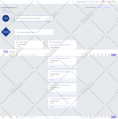Click the Scheduled Actions clock icon
This screenshot has width=118, height=119.
pyautogui.click(x=51, y=42)
